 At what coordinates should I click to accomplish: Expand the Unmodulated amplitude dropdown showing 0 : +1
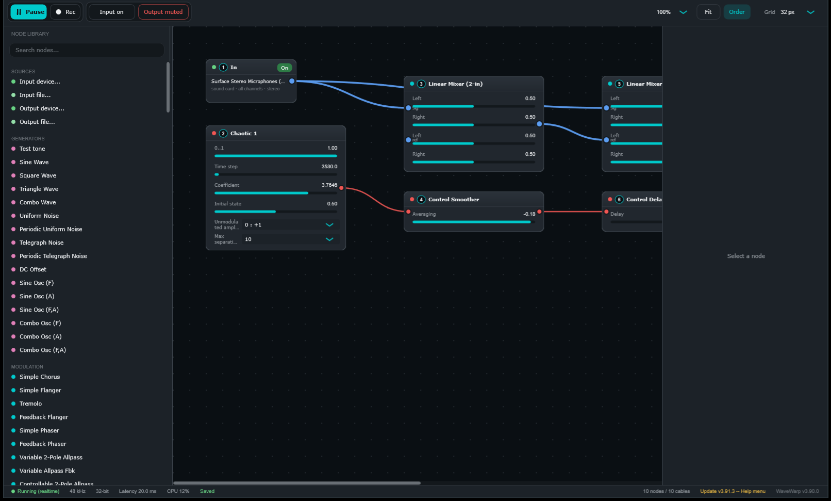tap(289, 225)
